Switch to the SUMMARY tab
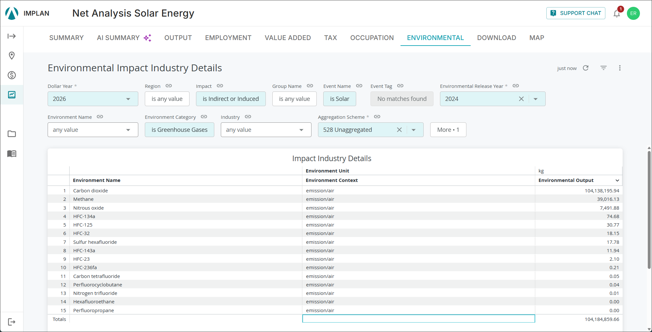652x332 pixels. pyautogui.click(x=67, y=38)
